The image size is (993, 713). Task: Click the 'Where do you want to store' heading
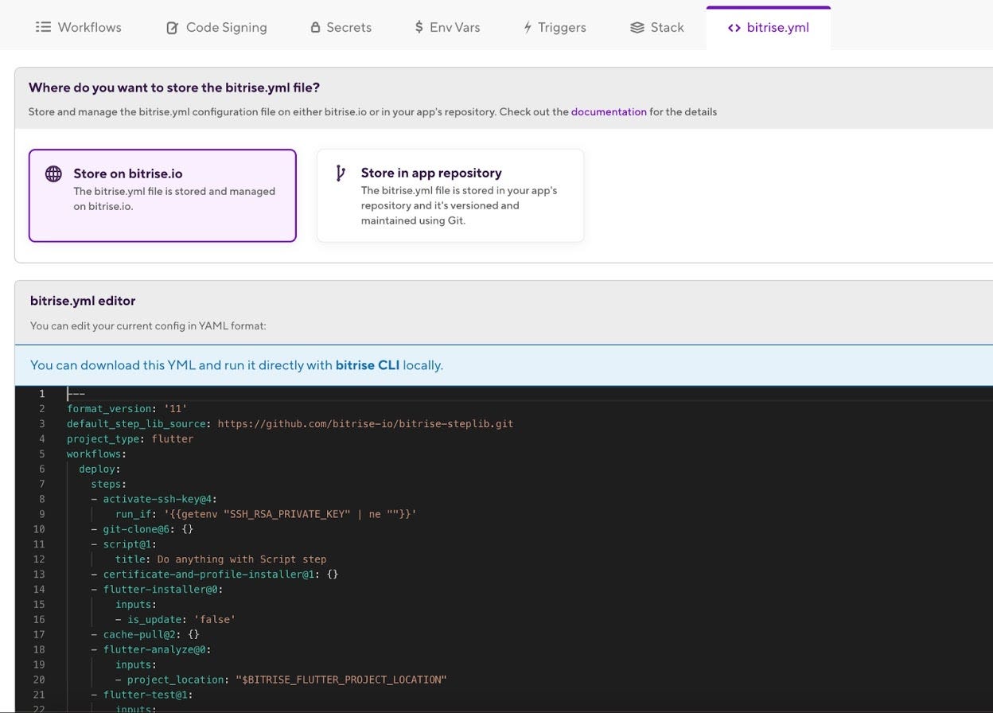(x=174, y=88)
